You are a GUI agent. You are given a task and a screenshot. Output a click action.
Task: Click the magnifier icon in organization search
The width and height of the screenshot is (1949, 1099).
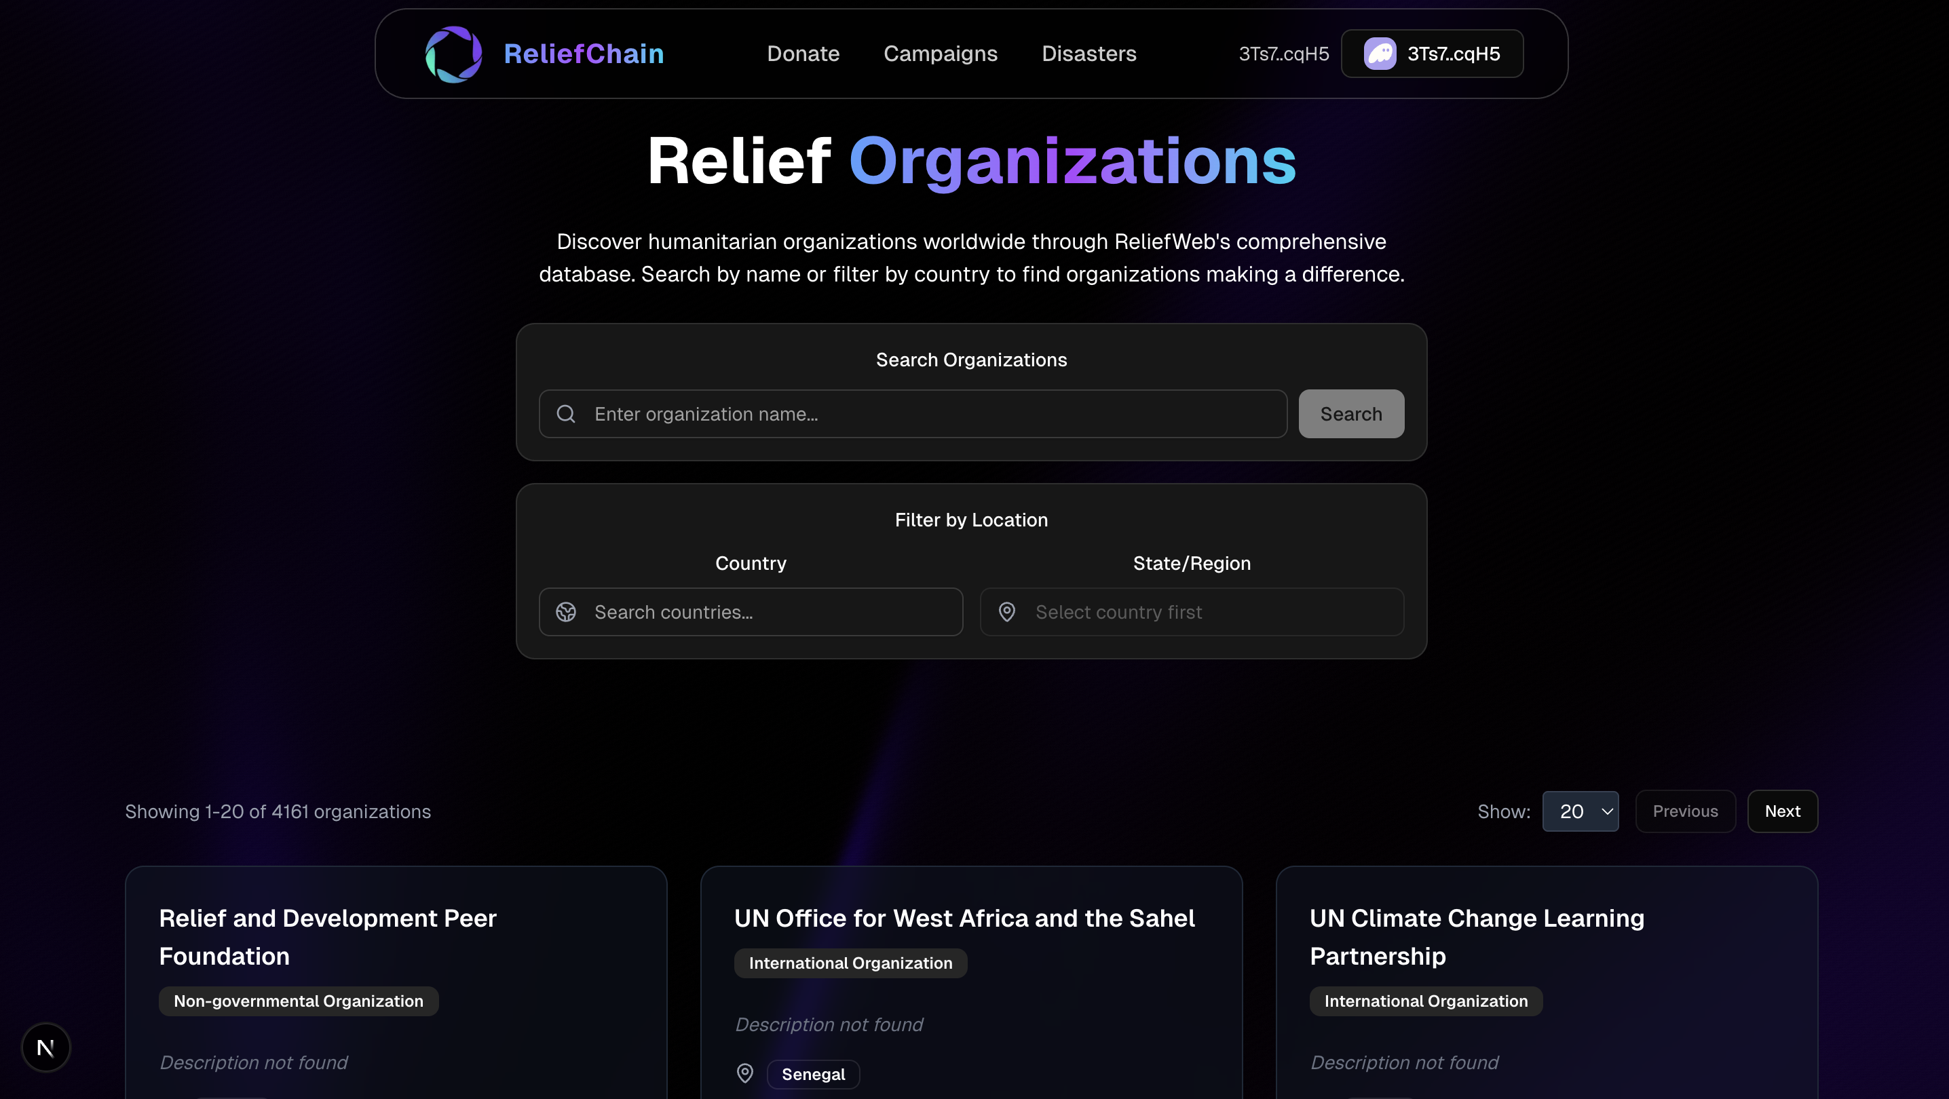[x=566, y=414]
